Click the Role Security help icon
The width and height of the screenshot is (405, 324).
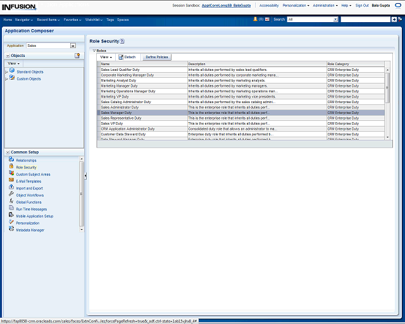pos(122,41)
